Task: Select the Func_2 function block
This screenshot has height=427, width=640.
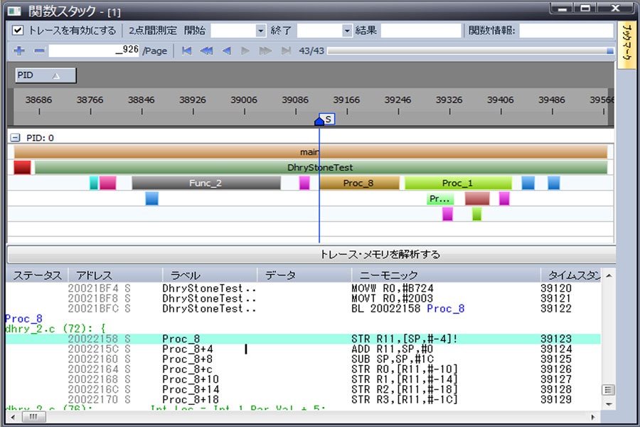Action: click(206, 183)
